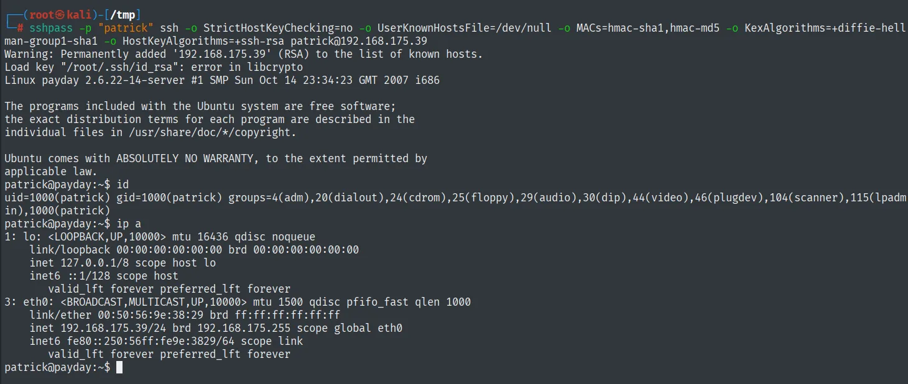The height and width of the screenshot is (384, 908).
Task: Click the id command after the prompt
Action: (x=123, y=185)
